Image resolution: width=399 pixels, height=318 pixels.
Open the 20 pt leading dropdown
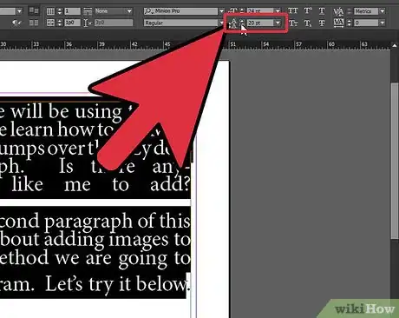[x=278, y=23]
